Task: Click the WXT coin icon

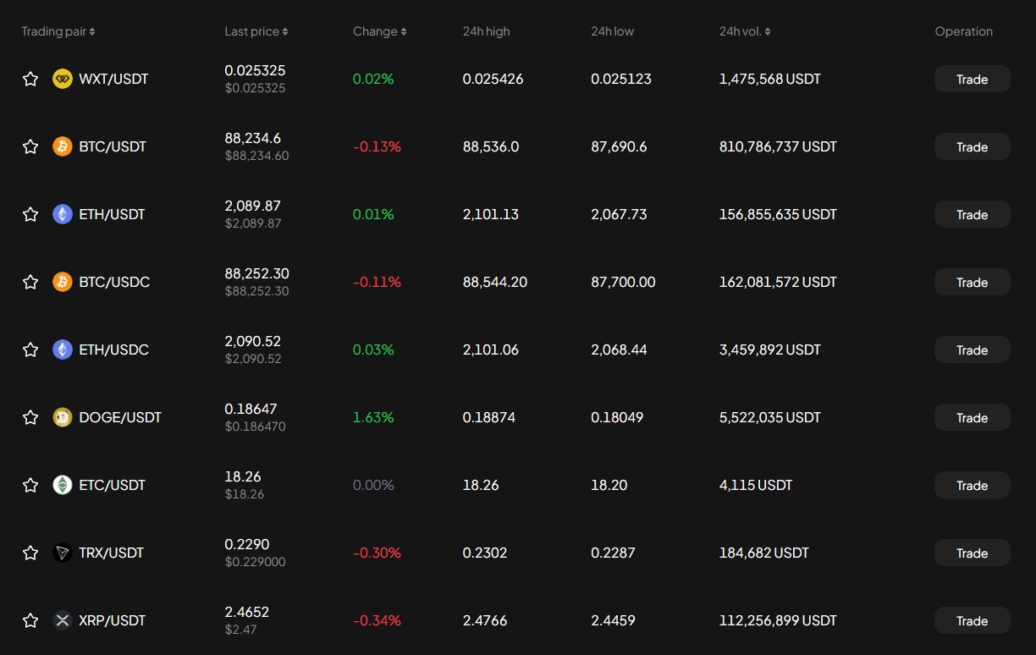Action: [x=63, y=79]
